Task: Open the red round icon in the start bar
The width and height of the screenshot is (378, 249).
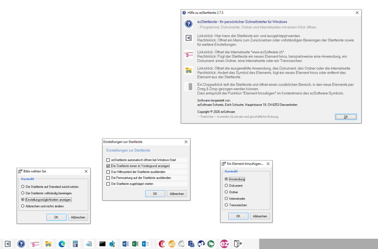Action: point(162,244)
